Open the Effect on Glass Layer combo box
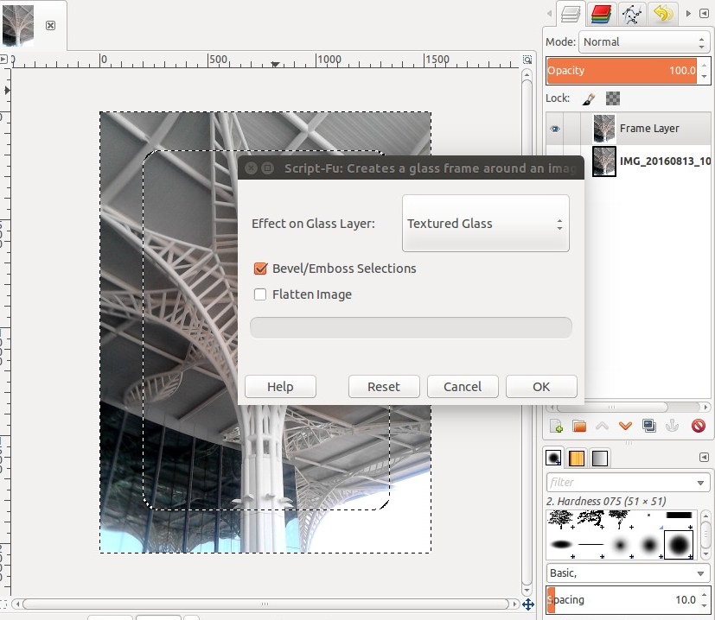This screenshot has height=620, width=715. tap(486, 224)
